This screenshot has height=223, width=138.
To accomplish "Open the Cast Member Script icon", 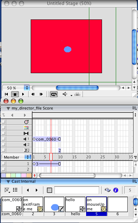I will [x=108, y=190].
